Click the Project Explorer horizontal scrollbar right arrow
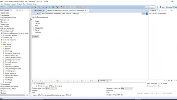Screen dimensions: 177x100 click(28, 95)
